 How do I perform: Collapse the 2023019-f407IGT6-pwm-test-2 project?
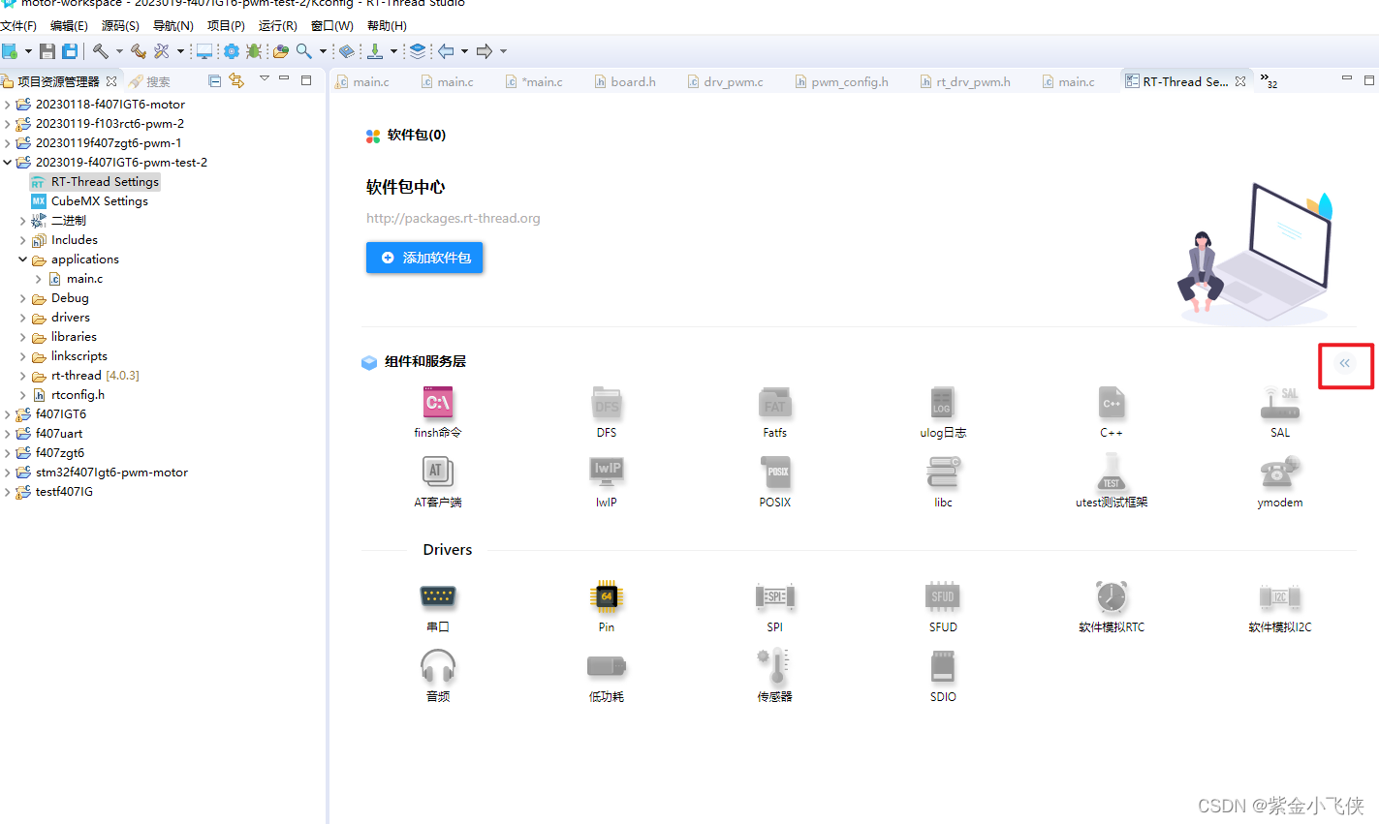pos(8,163)
